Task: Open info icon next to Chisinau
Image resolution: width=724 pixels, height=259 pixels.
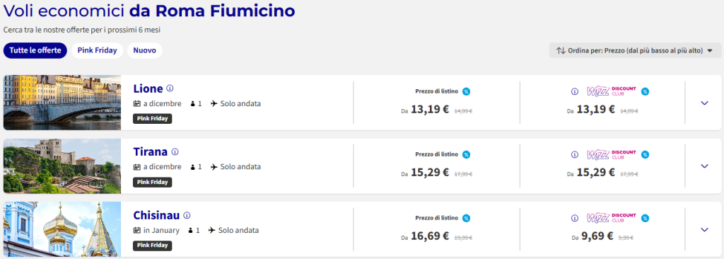Action: coord(187,216)
